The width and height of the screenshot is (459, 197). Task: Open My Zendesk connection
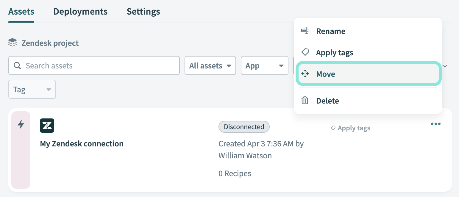82,144
